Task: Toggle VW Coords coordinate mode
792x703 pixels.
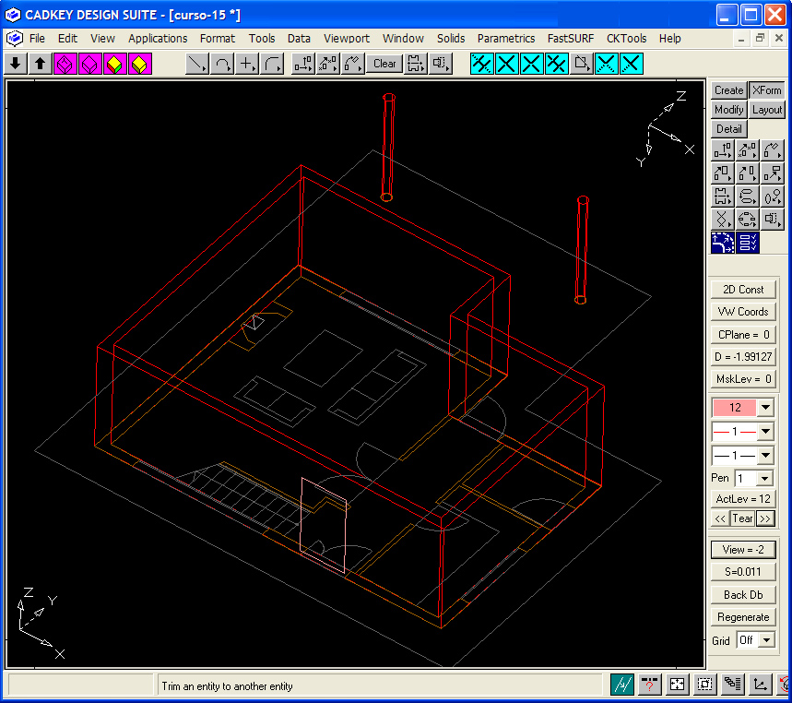Action: tap(743, 312)
